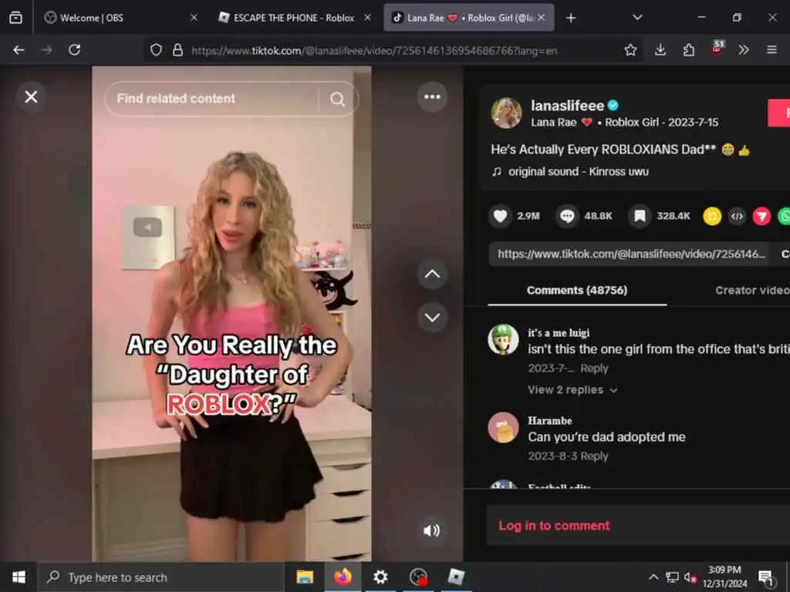Save the video with the bookmark icon
This screenshot has width=790, height=592.
(640, 216)
